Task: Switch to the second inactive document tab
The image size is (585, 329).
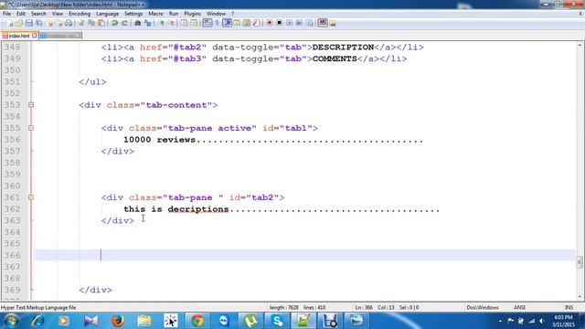Action: 59,36
